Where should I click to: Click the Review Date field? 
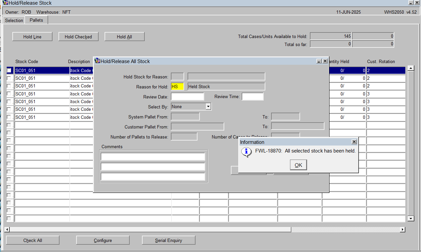187,96
